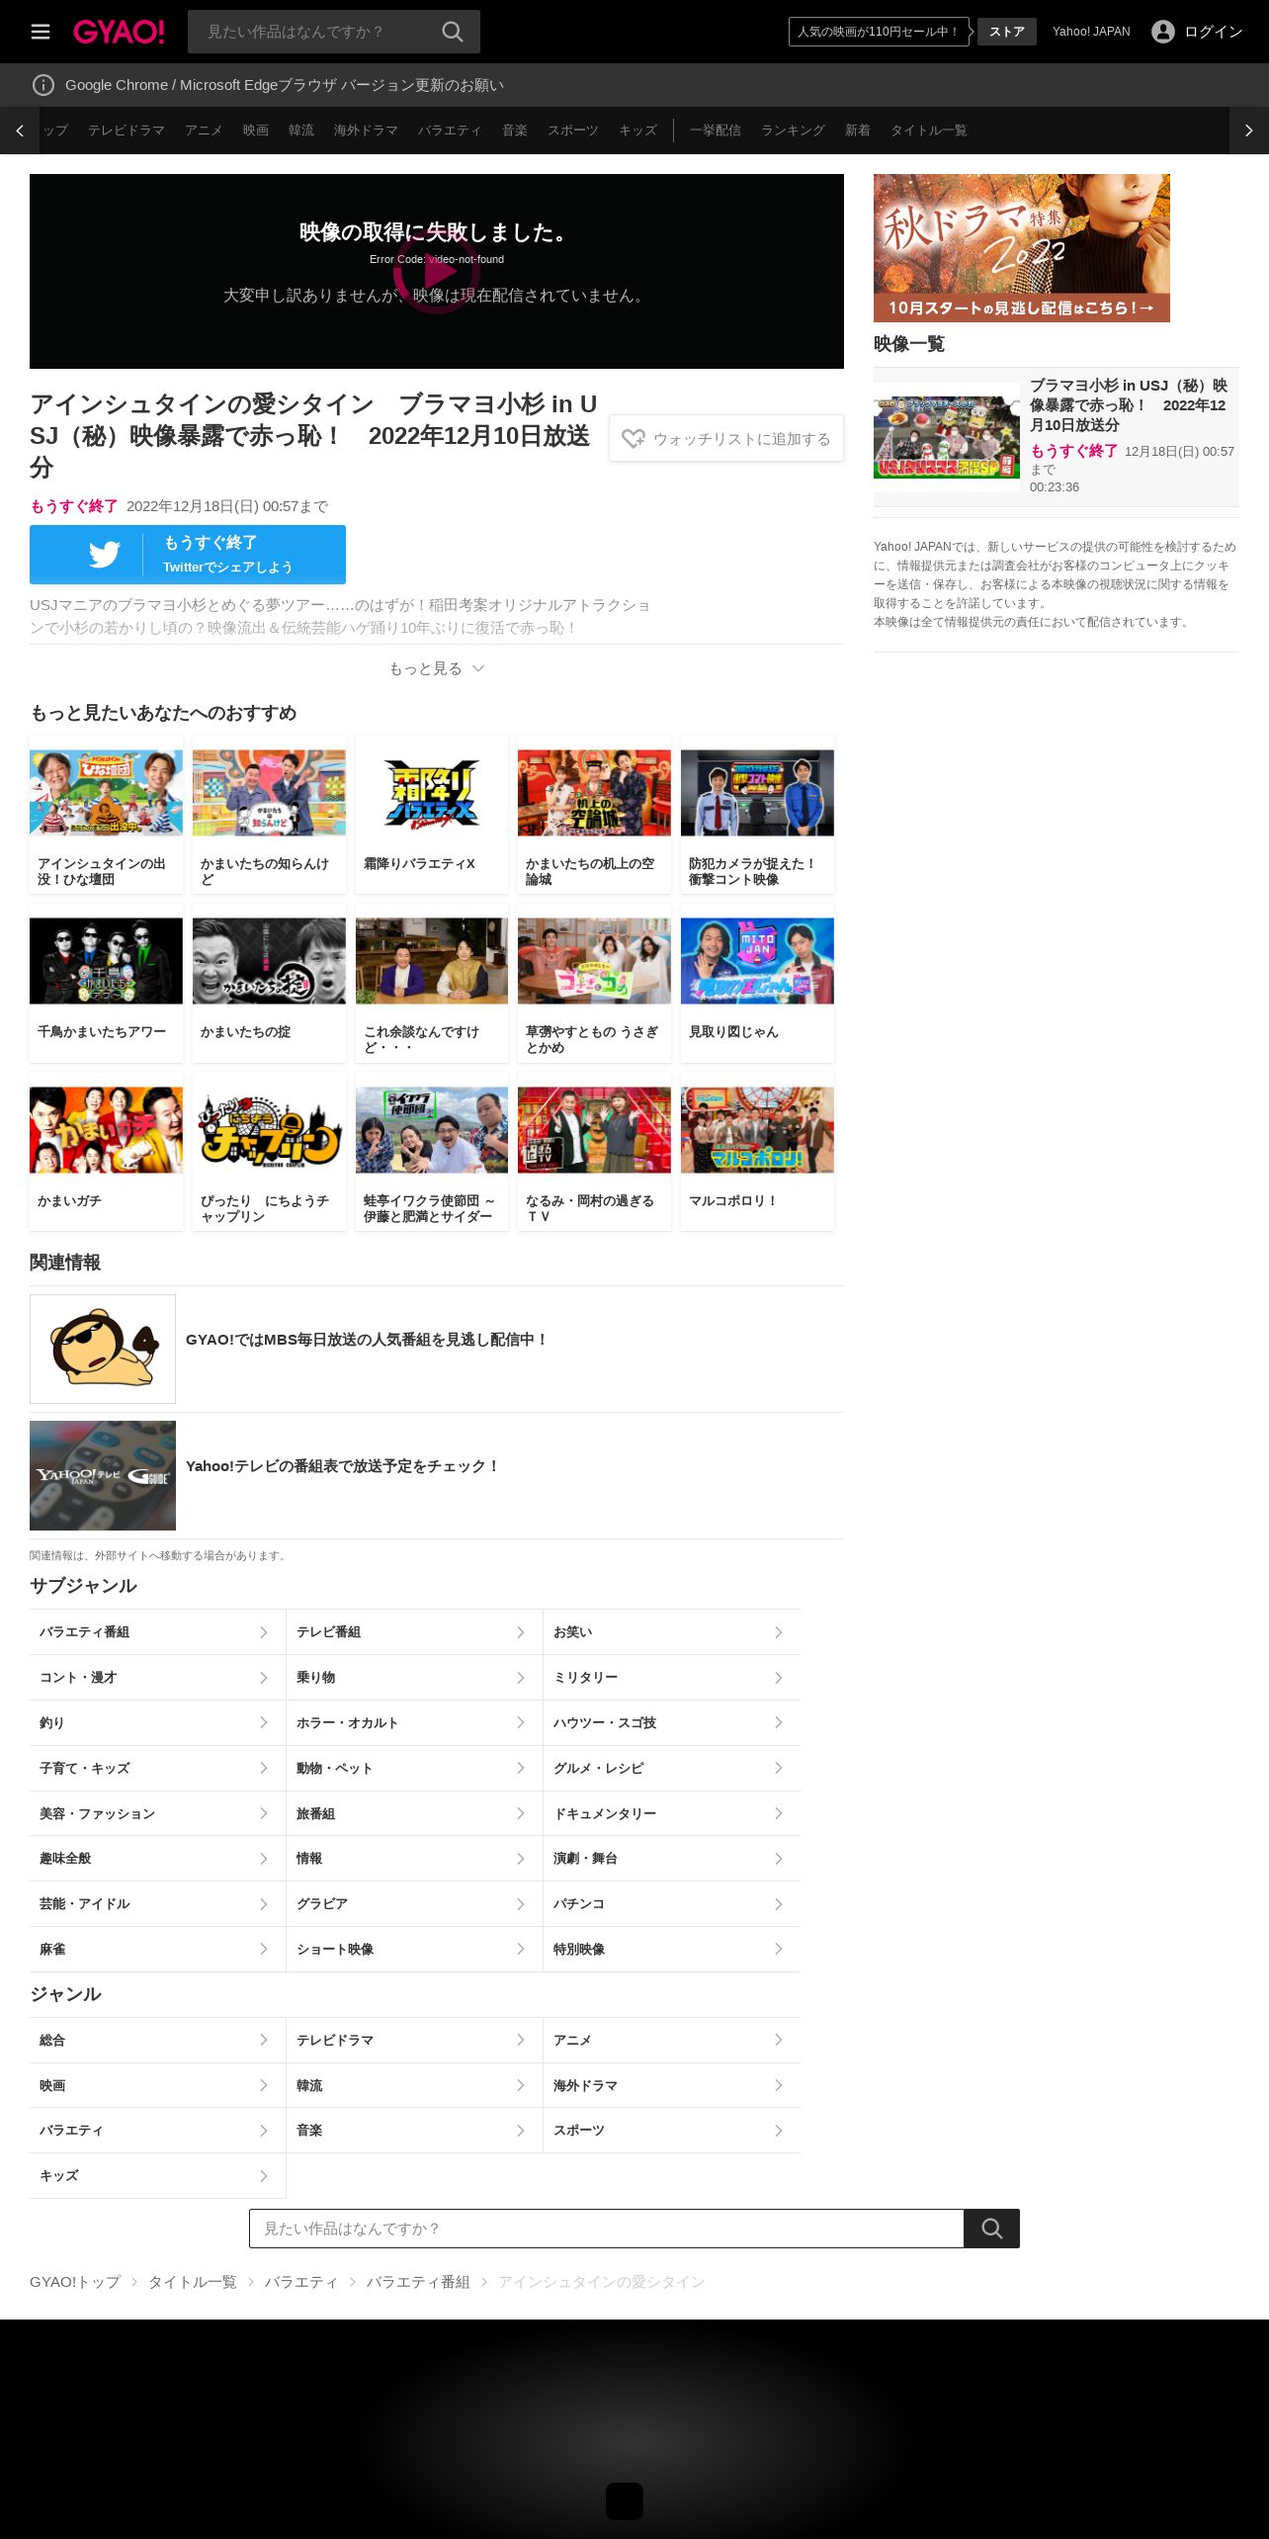This screenshot has height=2539, width=1269.
Task: Click the chevron in the キッズ genre row
Action: tap(264, 2176)
